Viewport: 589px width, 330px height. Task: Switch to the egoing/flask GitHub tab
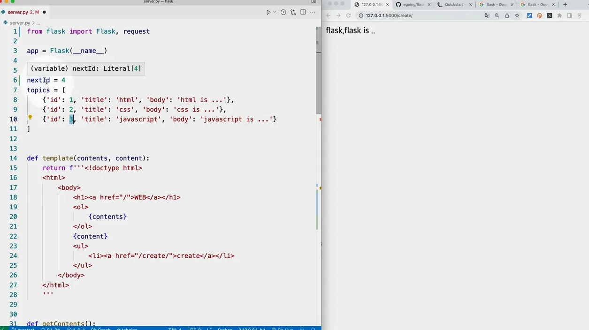[x=413, y=5]
